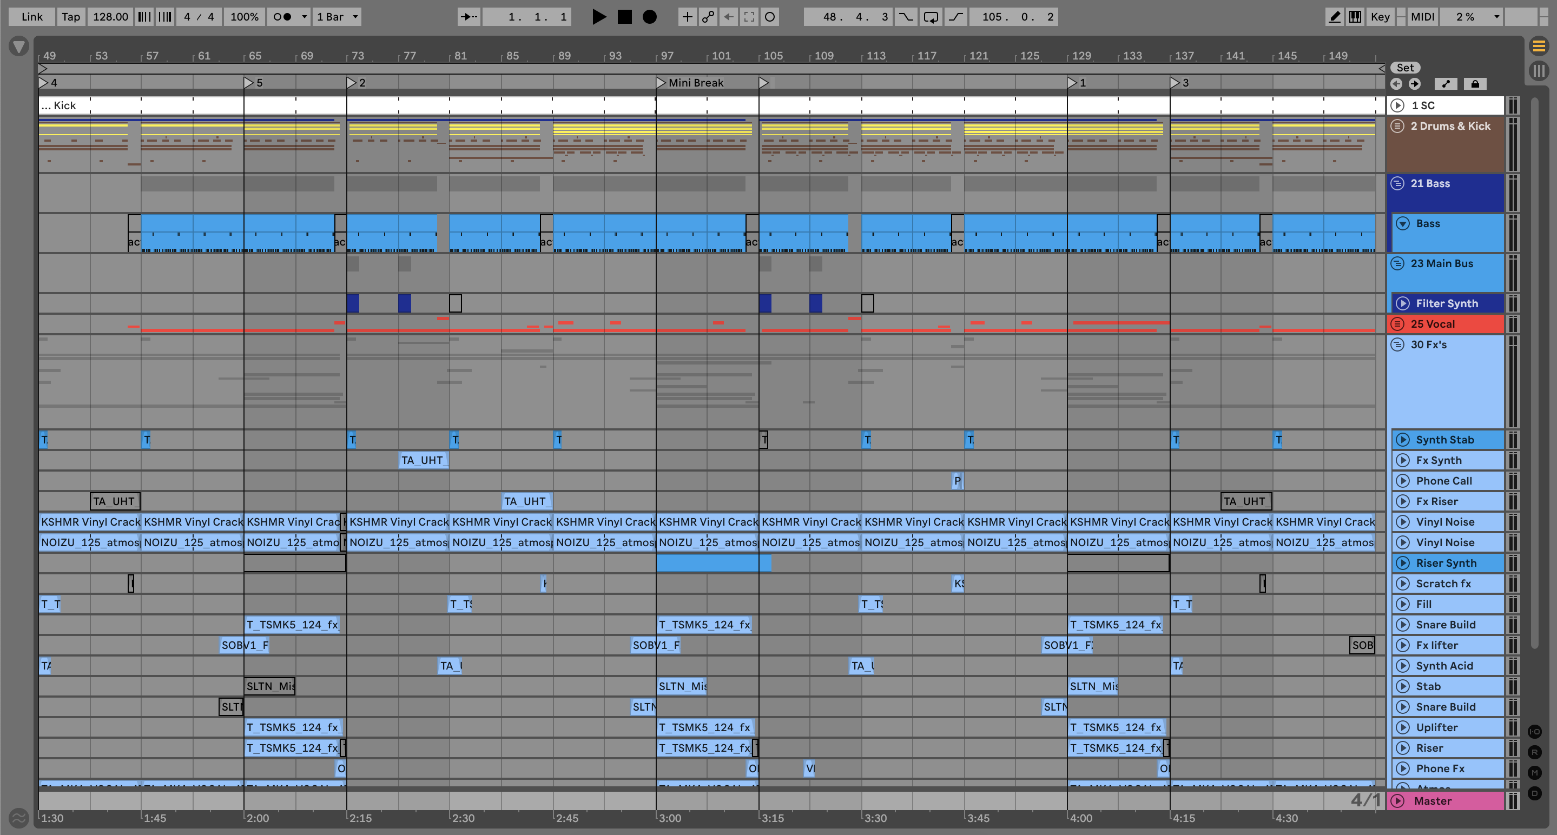This screenshot has width=1557, height=835.
Task: Enable the Follow playback button
Action: [469, 17]
